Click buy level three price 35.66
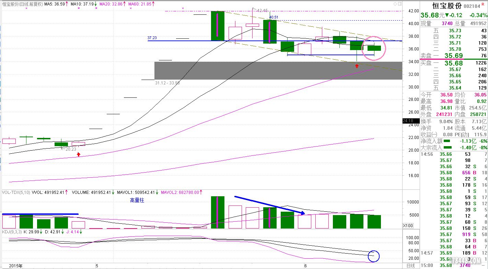The height and width of the screenshot is (269, 488). tap(455, 76)
